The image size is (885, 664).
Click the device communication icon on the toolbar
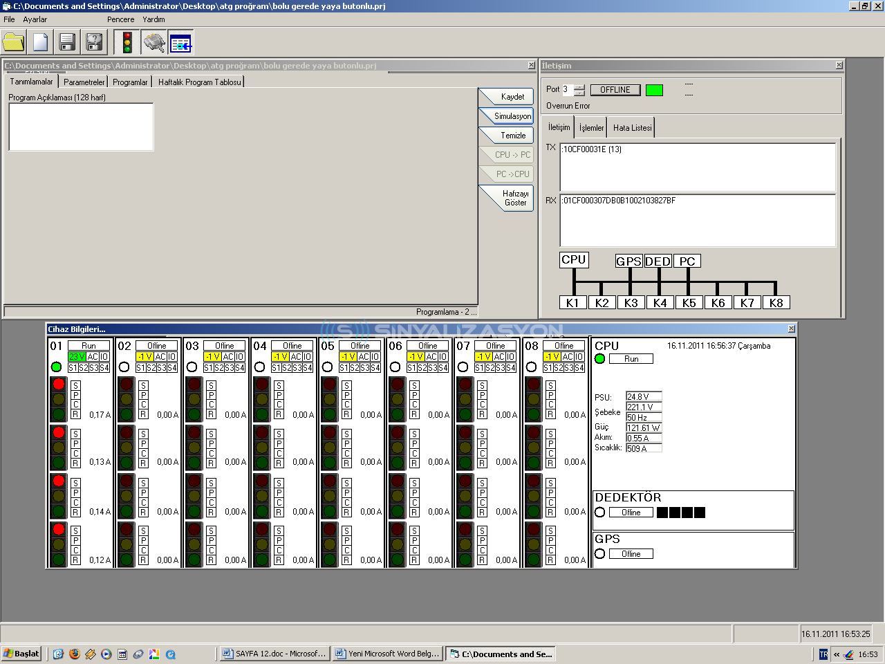(153, 41)
